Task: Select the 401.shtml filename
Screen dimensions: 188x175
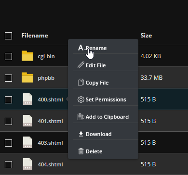Action: tap(50, 121)
